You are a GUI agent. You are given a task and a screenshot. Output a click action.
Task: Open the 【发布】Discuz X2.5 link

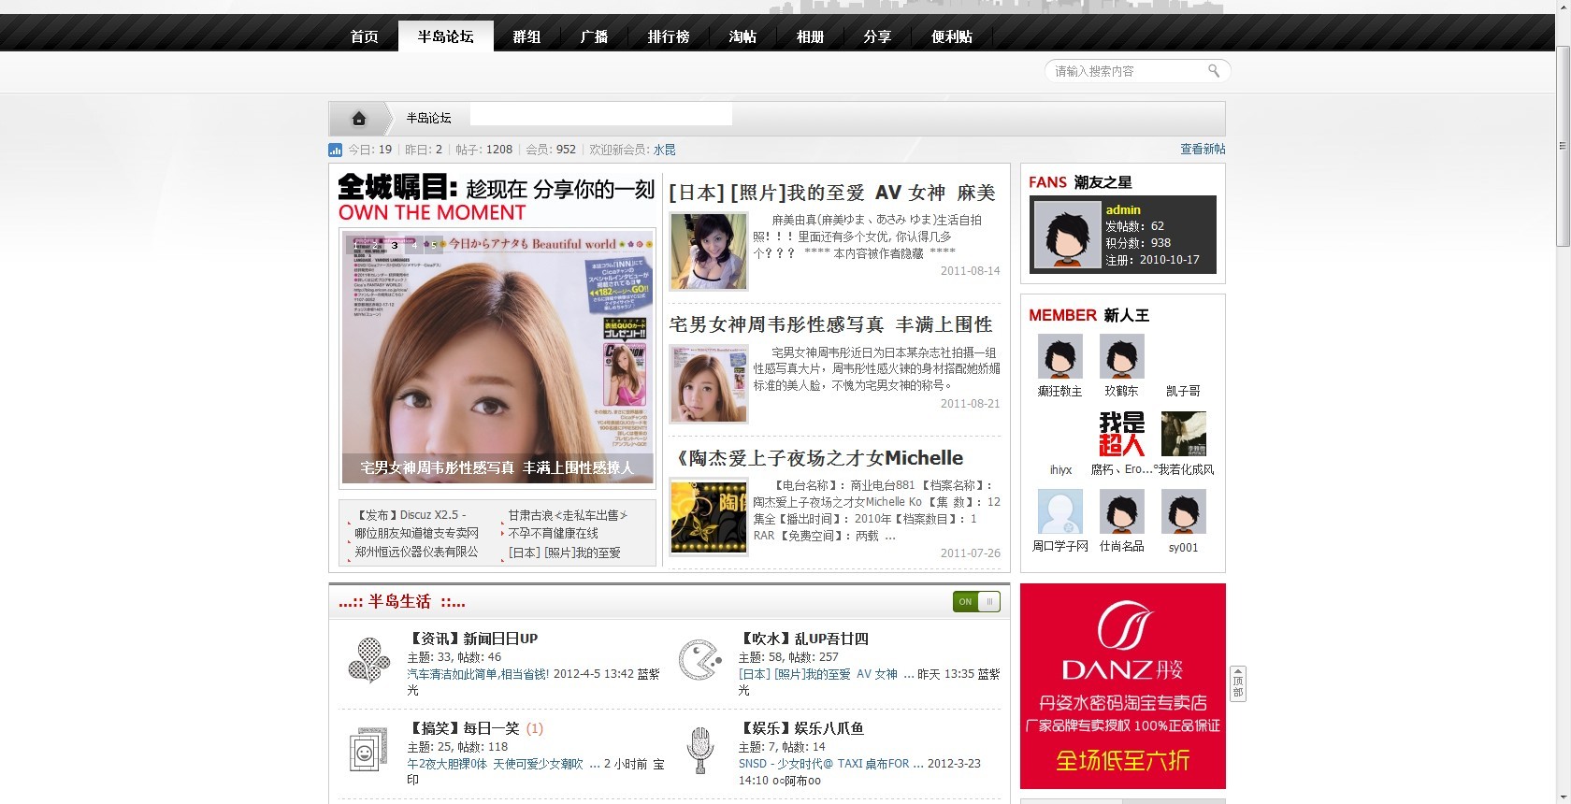coord(410,515)
